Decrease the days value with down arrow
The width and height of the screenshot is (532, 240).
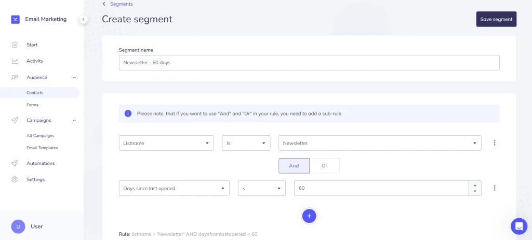(x=475, y=191)
